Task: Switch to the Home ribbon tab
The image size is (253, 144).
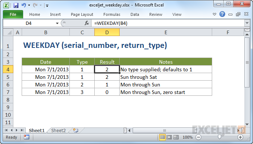Action: click(35, 14)
